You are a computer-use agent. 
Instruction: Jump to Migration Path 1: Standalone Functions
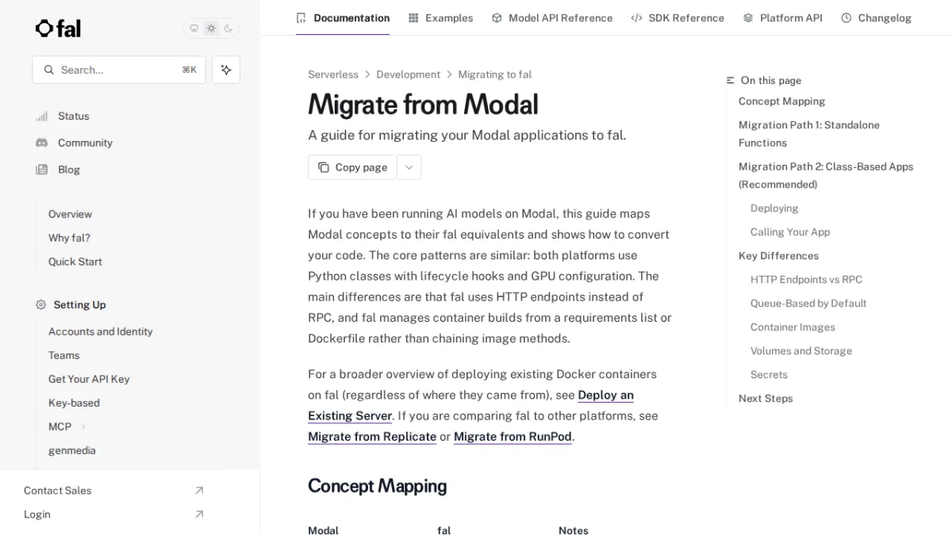coord(808,134)
